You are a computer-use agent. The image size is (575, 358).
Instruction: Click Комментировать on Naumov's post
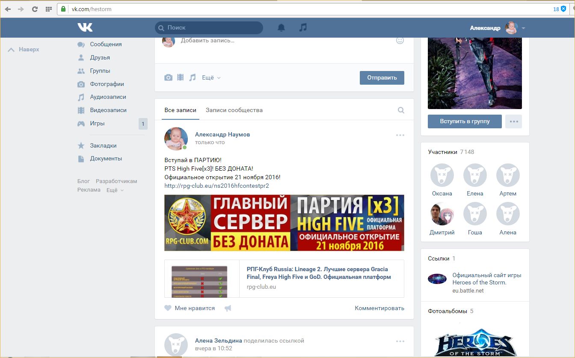pyautogui.click(x=379, y=308)
